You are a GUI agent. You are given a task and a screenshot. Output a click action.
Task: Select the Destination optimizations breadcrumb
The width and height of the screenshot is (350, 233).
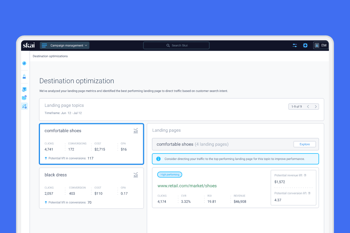[x=50, y=56]
